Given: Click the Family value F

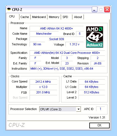Looking at the screenshot, I should tap(35, 58).
